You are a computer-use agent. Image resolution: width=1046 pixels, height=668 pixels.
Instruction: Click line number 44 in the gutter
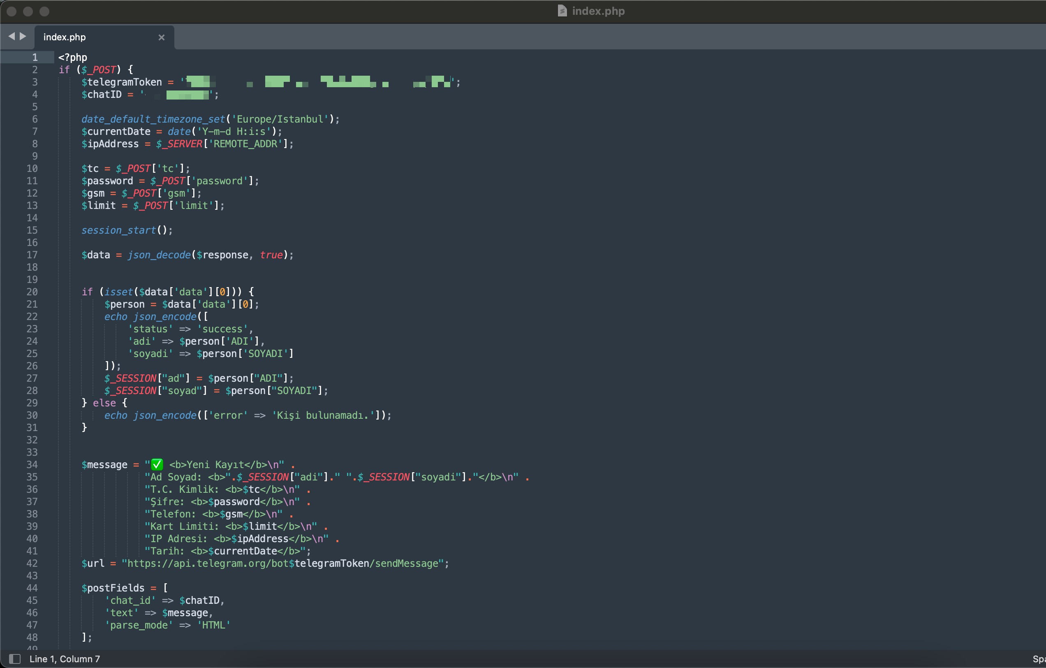click(32, 588)
